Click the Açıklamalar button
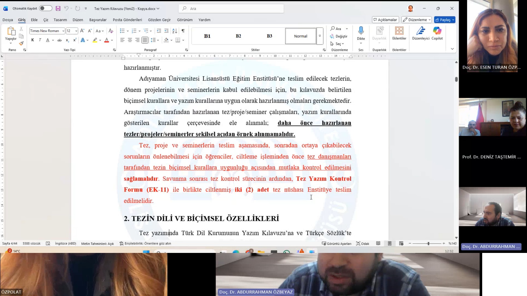527x296 pixels. (385, 20)
